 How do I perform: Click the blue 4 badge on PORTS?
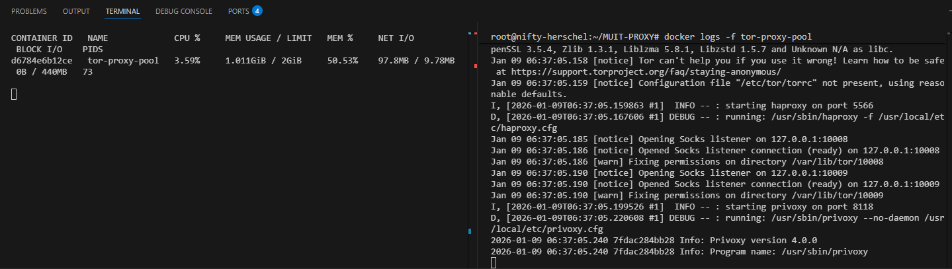pyautogui.click(x=257, y=11)
